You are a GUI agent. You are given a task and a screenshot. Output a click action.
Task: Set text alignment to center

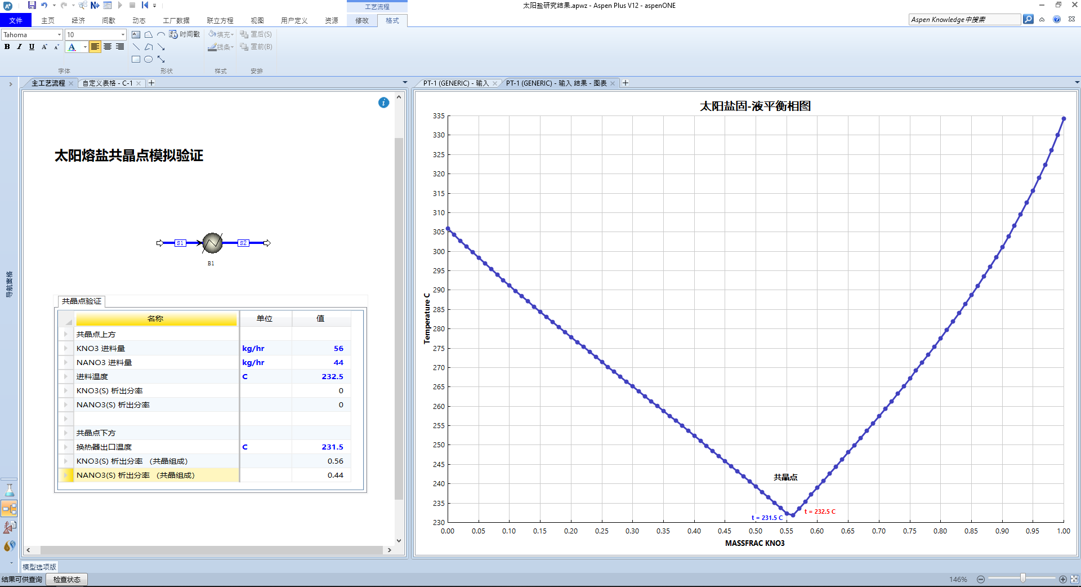108,47
